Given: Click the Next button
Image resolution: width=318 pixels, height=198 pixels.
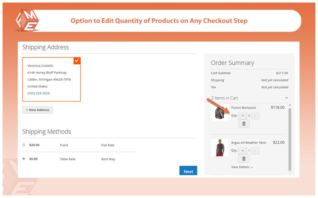Looking at the screenshot, I should coord(188,171).
